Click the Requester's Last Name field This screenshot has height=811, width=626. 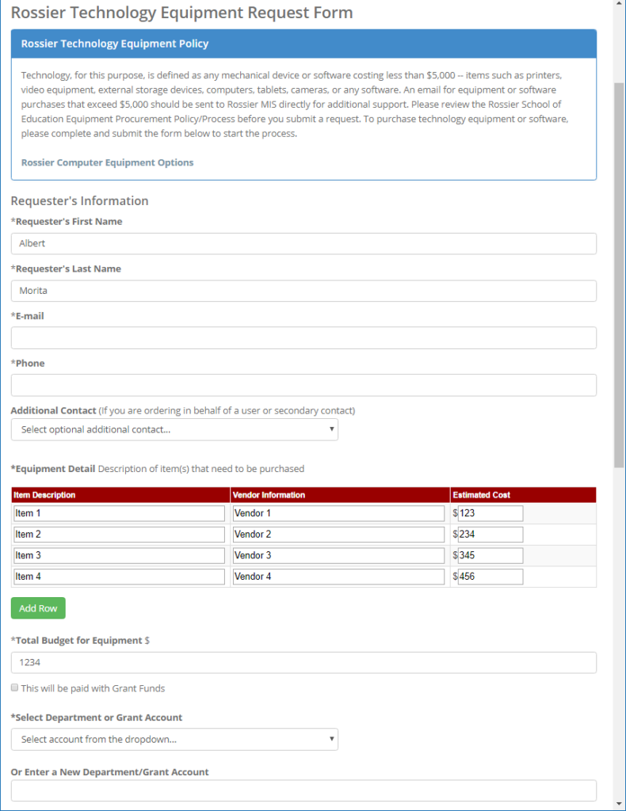(303, 291)
